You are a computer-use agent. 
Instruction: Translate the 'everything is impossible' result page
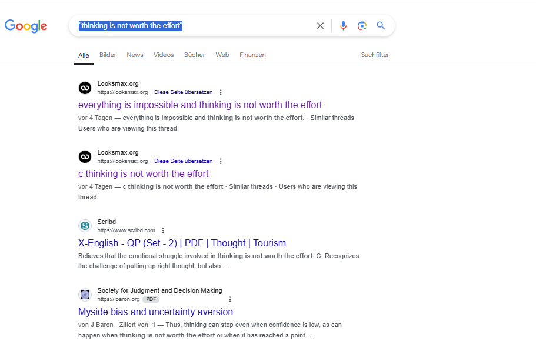point(183,92)
